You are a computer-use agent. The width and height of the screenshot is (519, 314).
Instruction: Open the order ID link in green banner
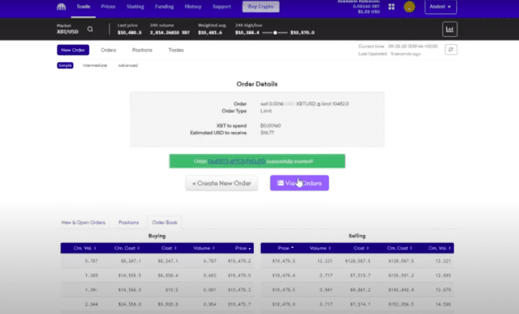tap(237, 161)
